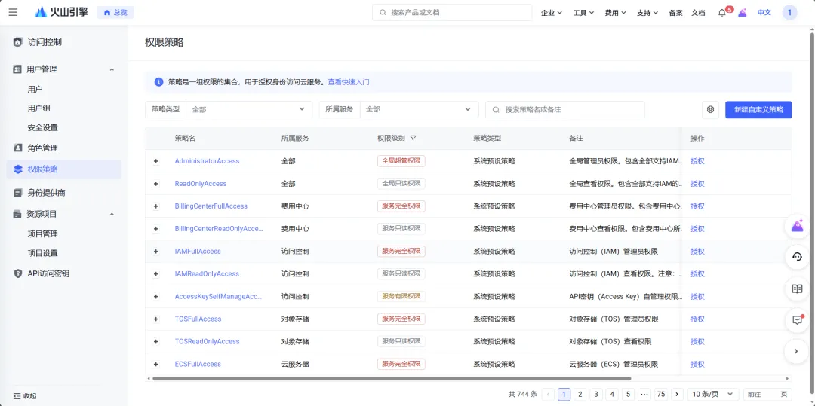Open the documentation book icon
The height and width of the screenshot is (406, 815).
797,288
